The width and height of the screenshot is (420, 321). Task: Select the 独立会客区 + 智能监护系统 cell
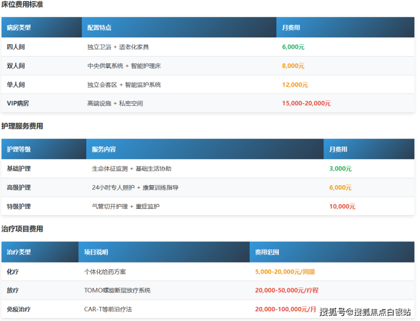(124, 85)
